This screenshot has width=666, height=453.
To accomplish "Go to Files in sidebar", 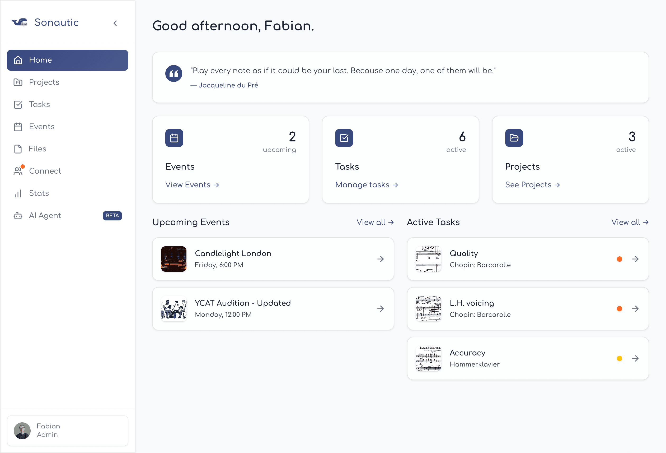I will click(37, 149).
